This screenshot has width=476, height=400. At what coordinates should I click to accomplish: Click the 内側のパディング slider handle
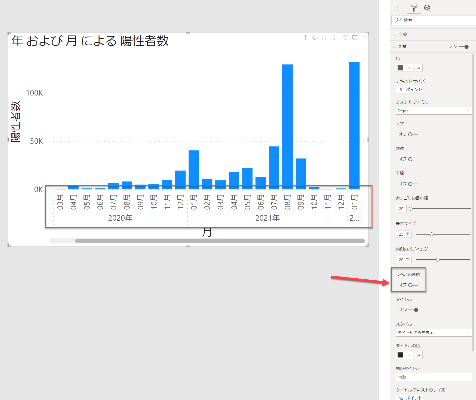438,260
